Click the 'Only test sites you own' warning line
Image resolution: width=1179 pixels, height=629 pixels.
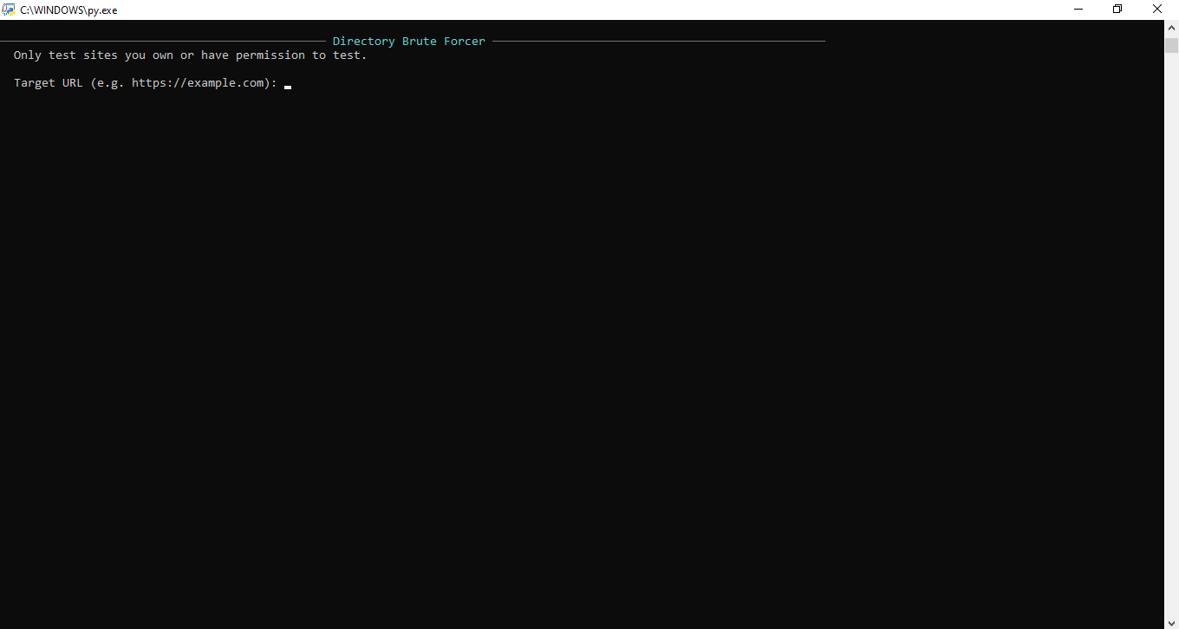[191, 55]
